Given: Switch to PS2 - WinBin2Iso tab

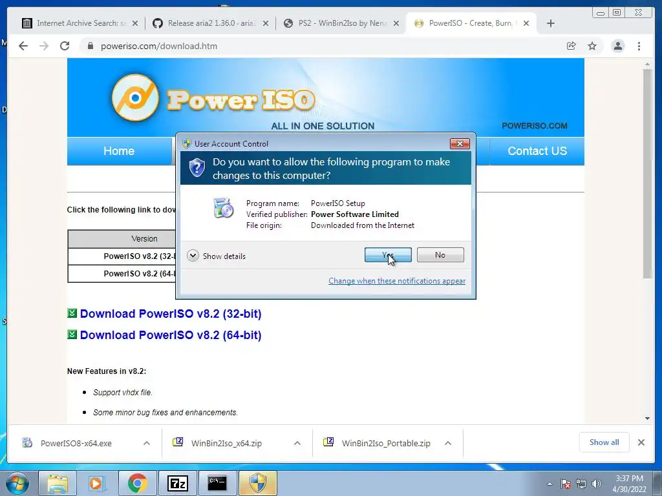Looking at the screenshot, I should [x=336, y=23].
